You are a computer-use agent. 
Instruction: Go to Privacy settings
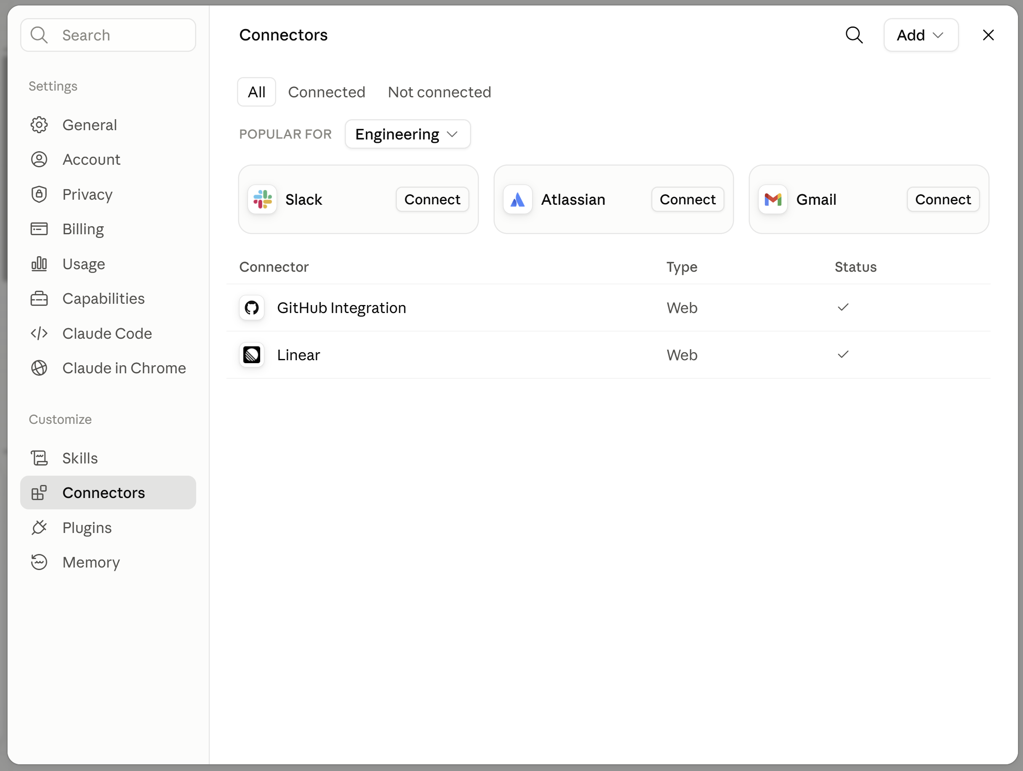108,194
